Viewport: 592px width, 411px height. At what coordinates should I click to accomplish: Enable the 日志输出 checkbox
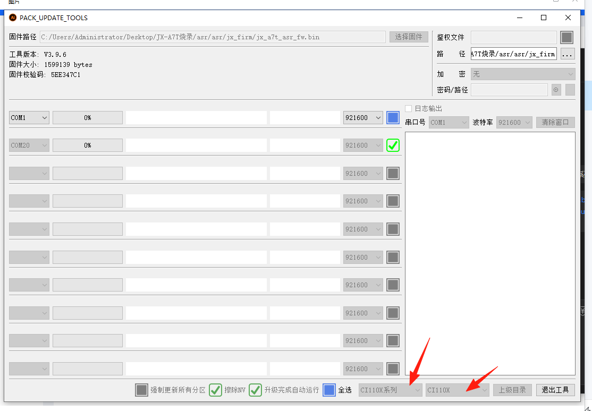pyautogui.click(x=409, y=108)
